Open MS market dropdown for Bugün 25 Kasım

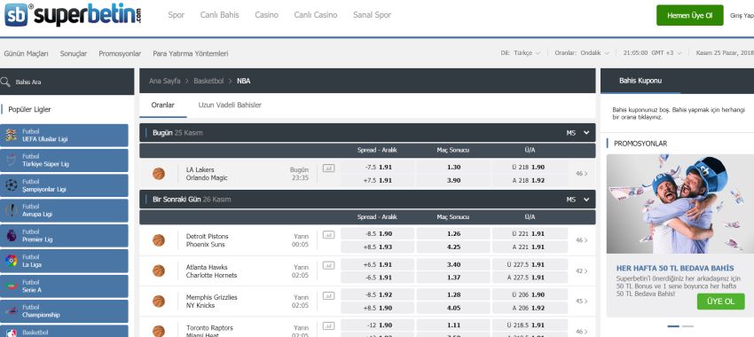coord(578,133)
